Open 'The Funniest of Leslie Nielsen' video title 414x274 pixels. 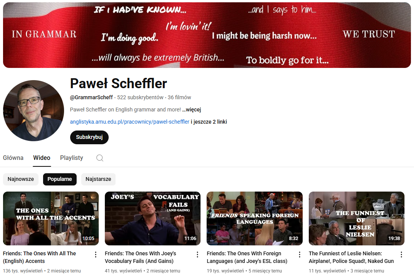pyautogui.click(x=351, y=257)
